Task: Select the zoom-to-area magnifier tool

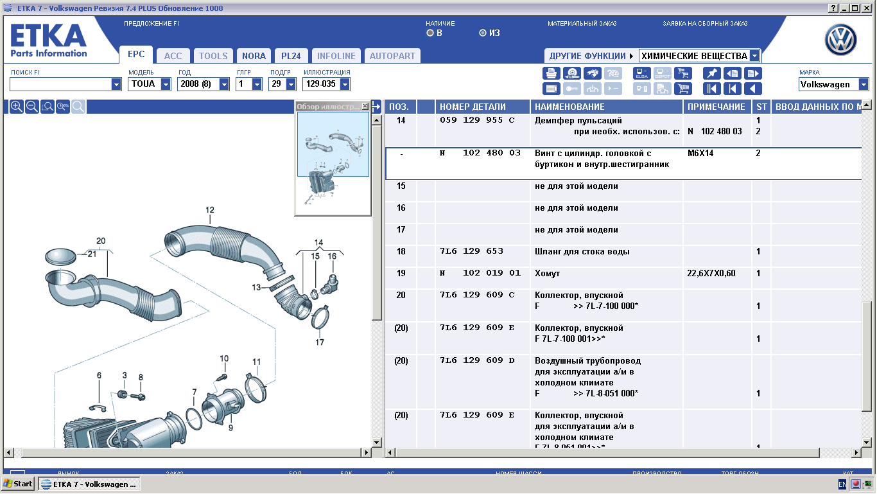Action: coord(47,107)
